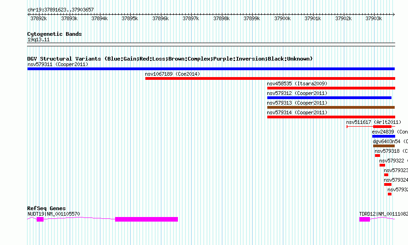Viewport: 408px width, 245px height.
Task: Open the TDRD12 gene label
Action: coord(384,214)
